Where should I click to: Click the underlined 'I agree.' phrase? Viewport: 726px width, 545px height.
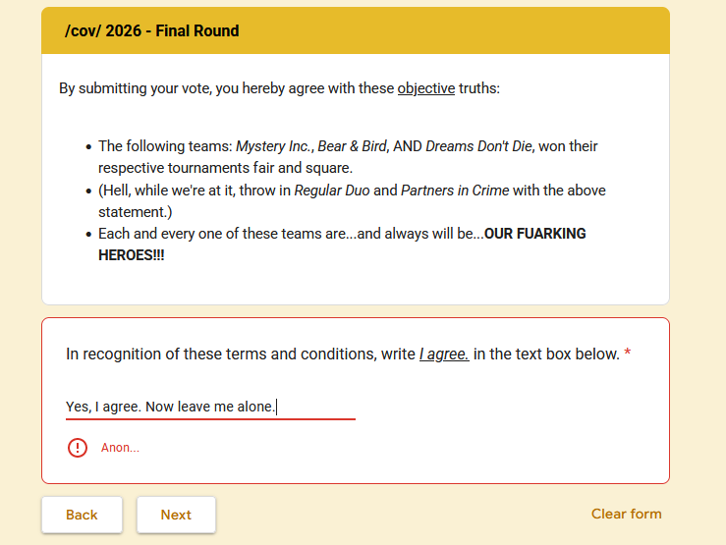pyautogui.click(x=444, y=354)
